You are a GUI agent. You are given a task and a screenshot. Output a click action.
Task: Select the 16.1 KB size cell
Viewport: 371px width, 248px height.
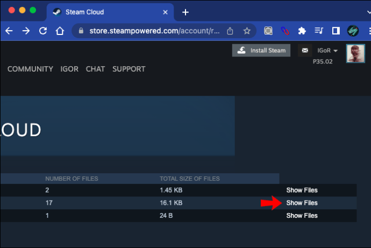coord(171,203)
